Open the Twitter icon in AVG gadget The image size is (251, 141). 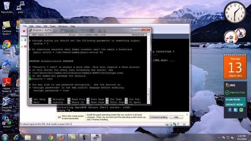click(235, 110)
